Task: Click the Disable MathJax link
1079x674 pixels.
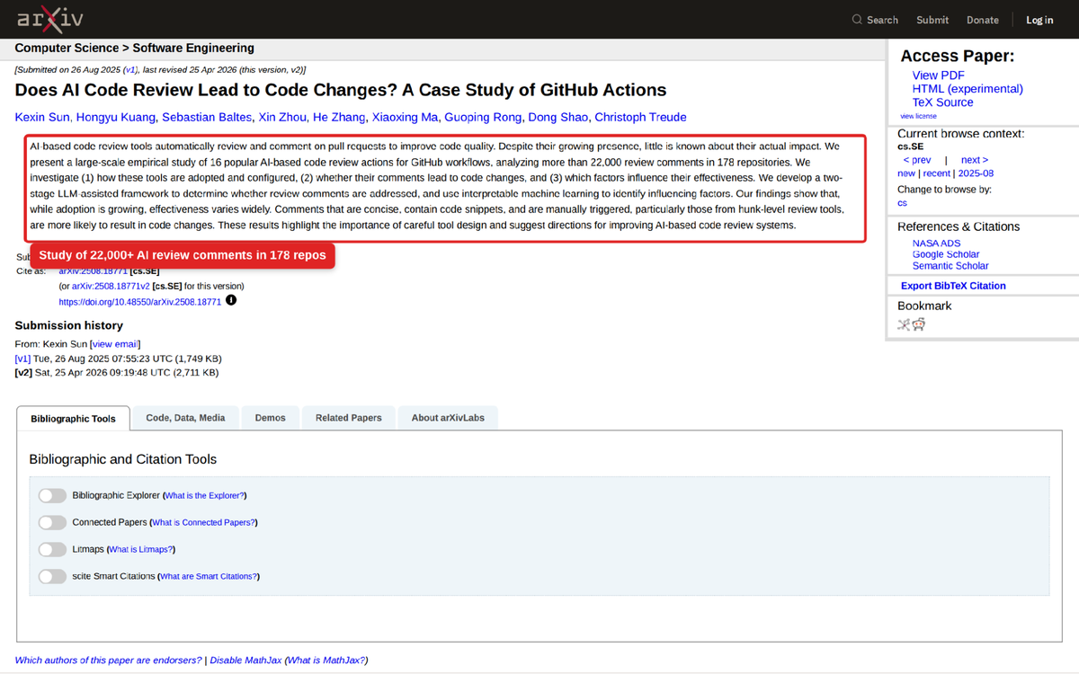Action: pos(245,661)
